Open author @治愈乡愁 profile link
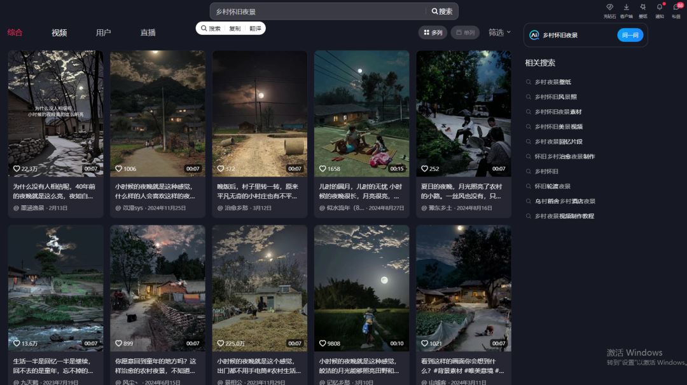 tap(233, 208)
